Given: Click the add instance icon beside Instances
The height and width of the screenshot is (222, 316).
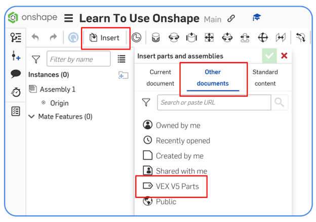Looking at the screenshot, I should tap(123, 75).
